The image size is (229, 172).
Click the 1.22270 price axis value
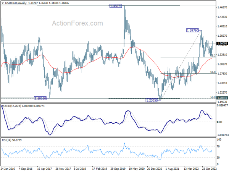[223, 92]
